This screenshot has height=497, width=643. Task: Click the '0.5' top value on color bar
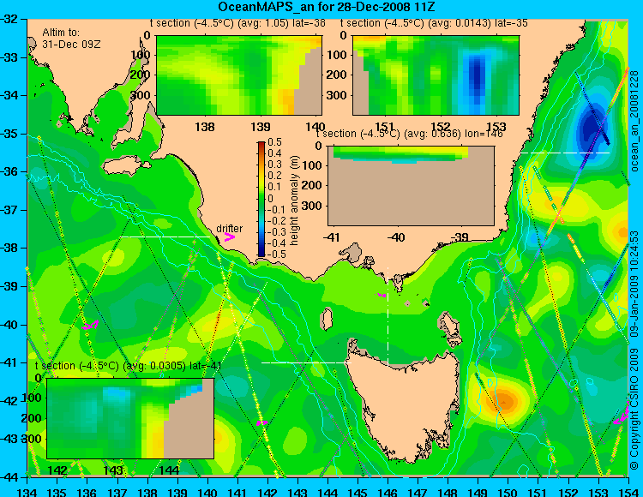tap(274, 142)
